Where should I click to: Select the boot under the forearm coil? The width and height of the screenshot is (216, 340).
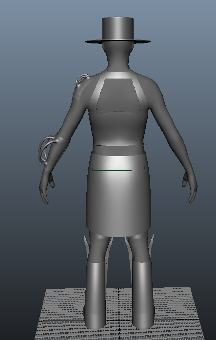(96, 295)
